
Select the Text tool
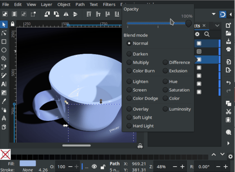(4, 84)
